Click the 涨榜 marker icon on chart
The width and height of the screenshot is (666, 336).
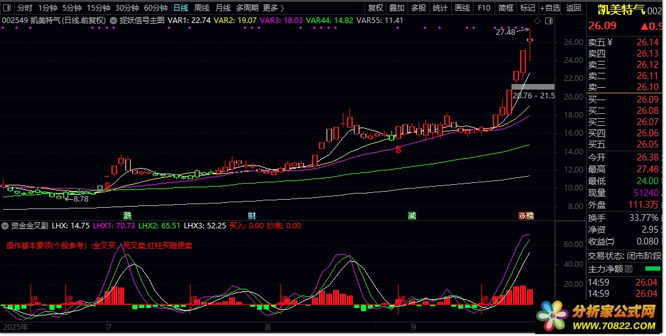click(526, 215)
